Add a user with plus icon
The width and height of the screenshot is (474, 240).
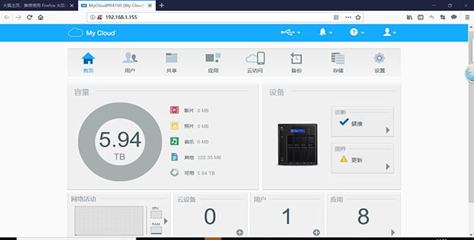316,232
